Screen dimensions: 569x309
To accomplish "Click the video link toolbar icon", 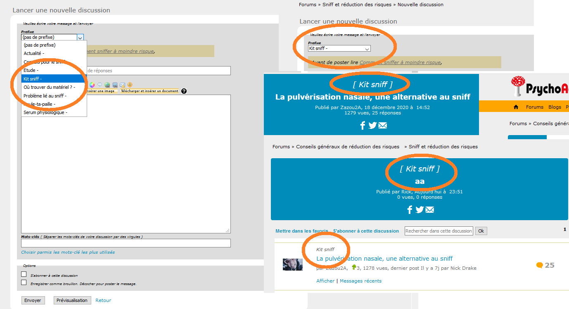I will pyautogui.click(x=115, y=85).
